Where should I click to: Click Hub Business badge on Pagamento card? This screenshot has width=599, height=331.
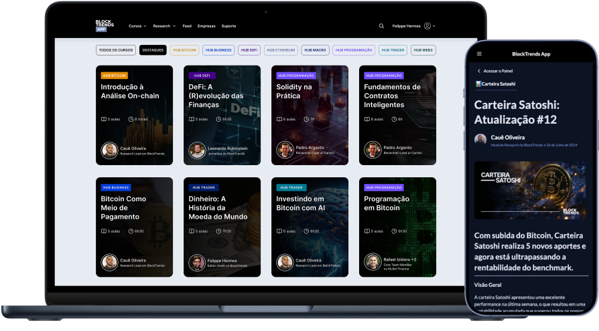116,187
